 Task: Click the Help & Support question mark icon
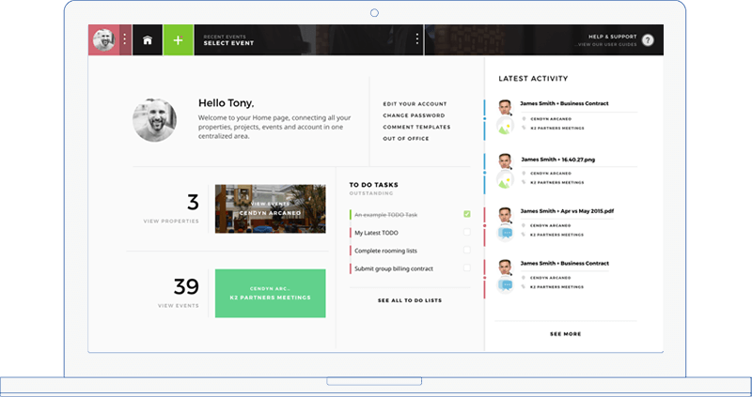648,40
